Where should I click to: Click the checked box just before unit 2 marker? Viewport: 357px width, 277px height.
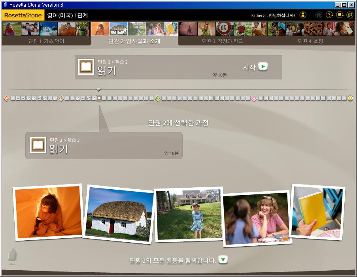click(55, 98)
